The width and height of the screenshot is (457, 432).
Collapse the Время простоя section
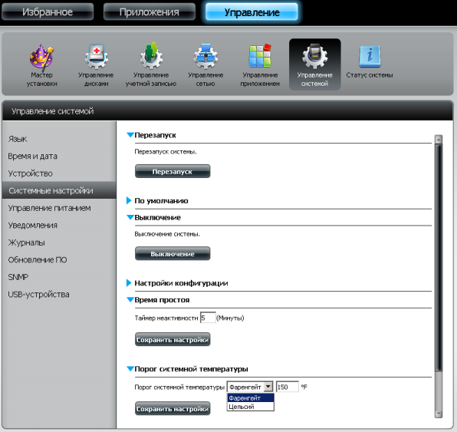coord(130,299)
